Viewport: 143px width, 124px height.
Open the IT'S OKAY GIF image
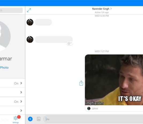[x=114, y=80]
